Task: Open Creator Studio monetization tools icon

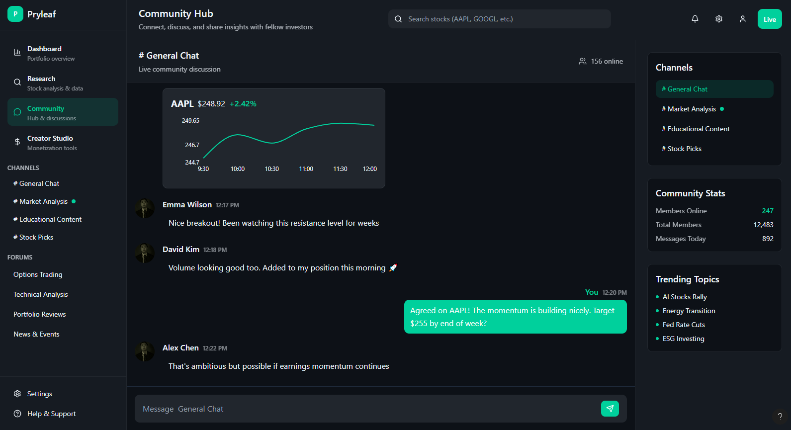Action: point(17,142)
